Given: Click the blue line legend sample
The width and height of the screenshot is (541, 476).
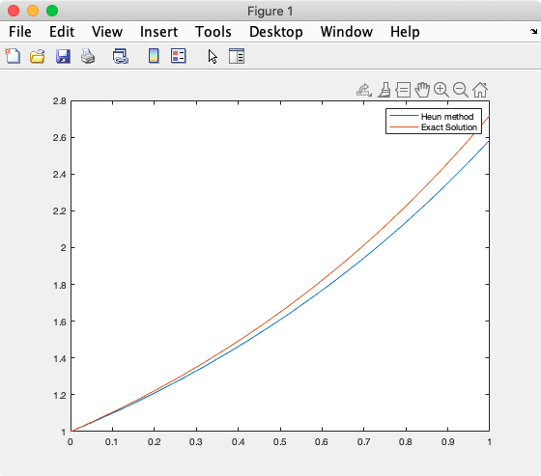Looking at the screenshot, I should pos(404,116).
